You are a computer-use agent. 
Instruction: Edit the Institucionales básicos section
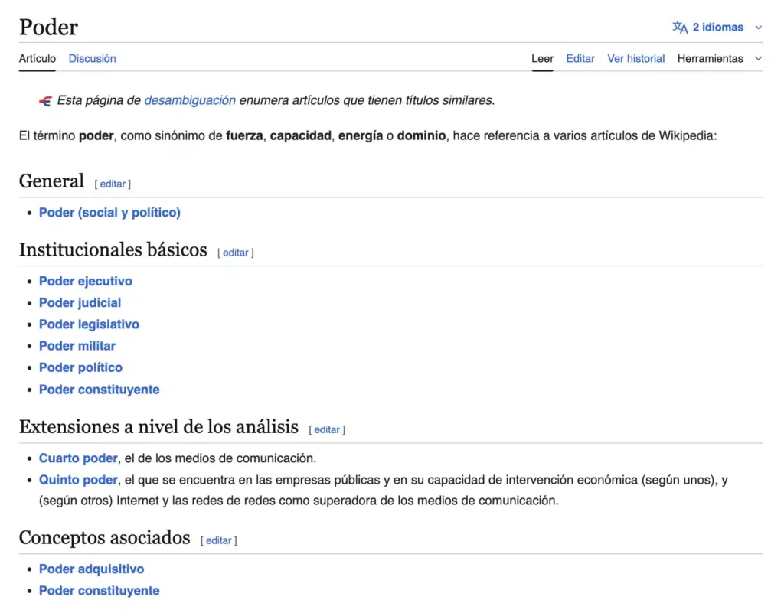click(x=235, y=252)
